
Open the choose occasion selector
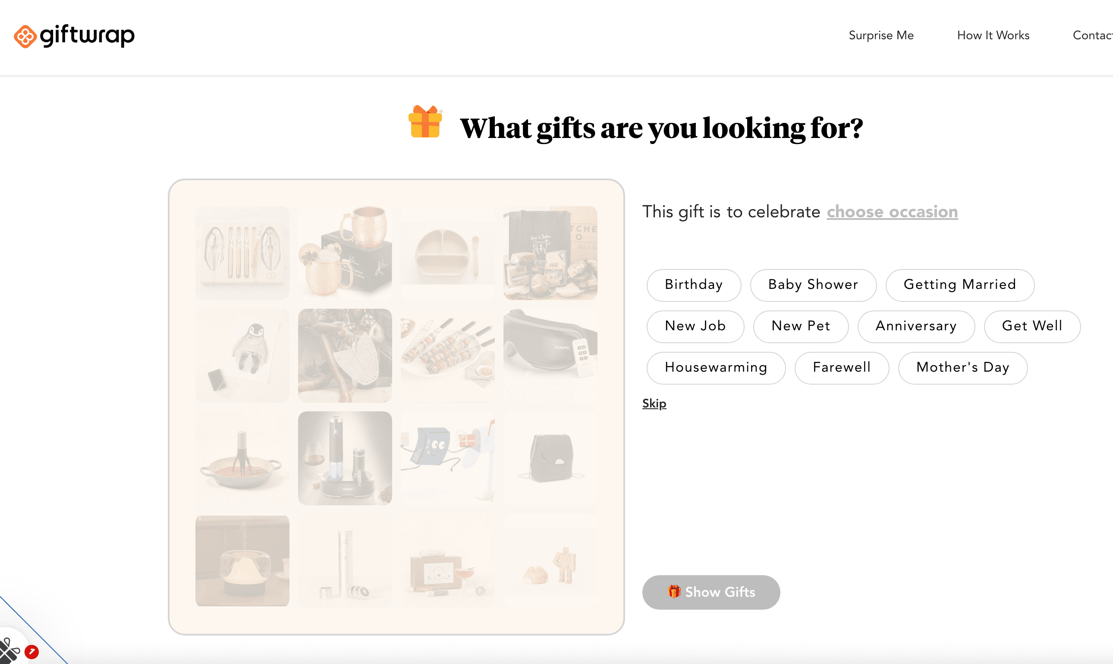(x=892, y=212)
